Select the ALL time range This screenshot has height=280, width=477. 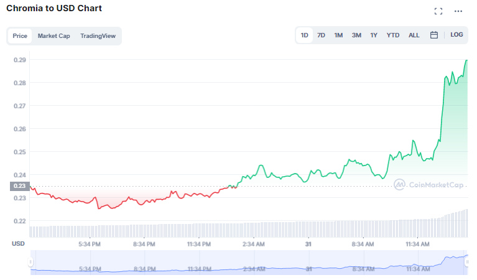[x=414, y=35]
